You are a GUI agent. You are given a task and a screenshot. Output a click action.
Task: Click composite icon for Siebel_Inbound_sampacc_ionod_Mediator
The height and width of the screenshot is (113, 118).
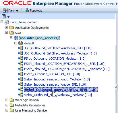click(21, 79)
